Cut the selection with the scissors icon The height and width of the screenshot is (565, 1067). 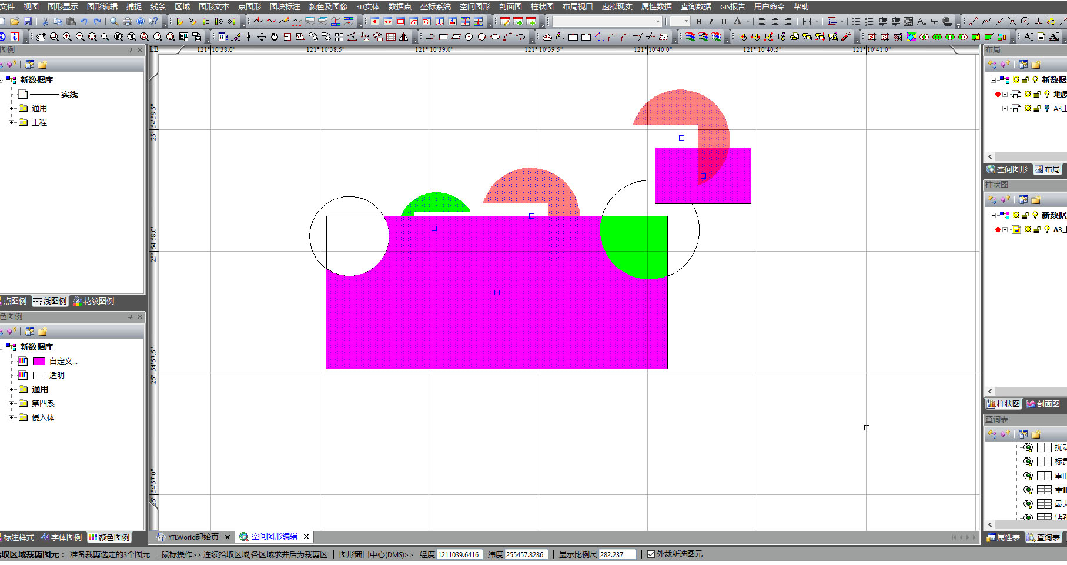pos(45,21)
